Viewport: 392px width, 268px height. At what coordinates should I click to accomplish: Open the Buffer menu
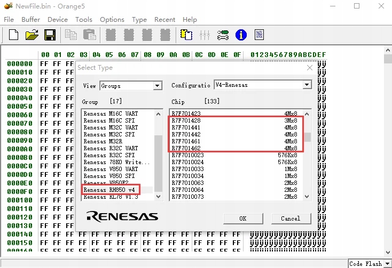[31, 20]
